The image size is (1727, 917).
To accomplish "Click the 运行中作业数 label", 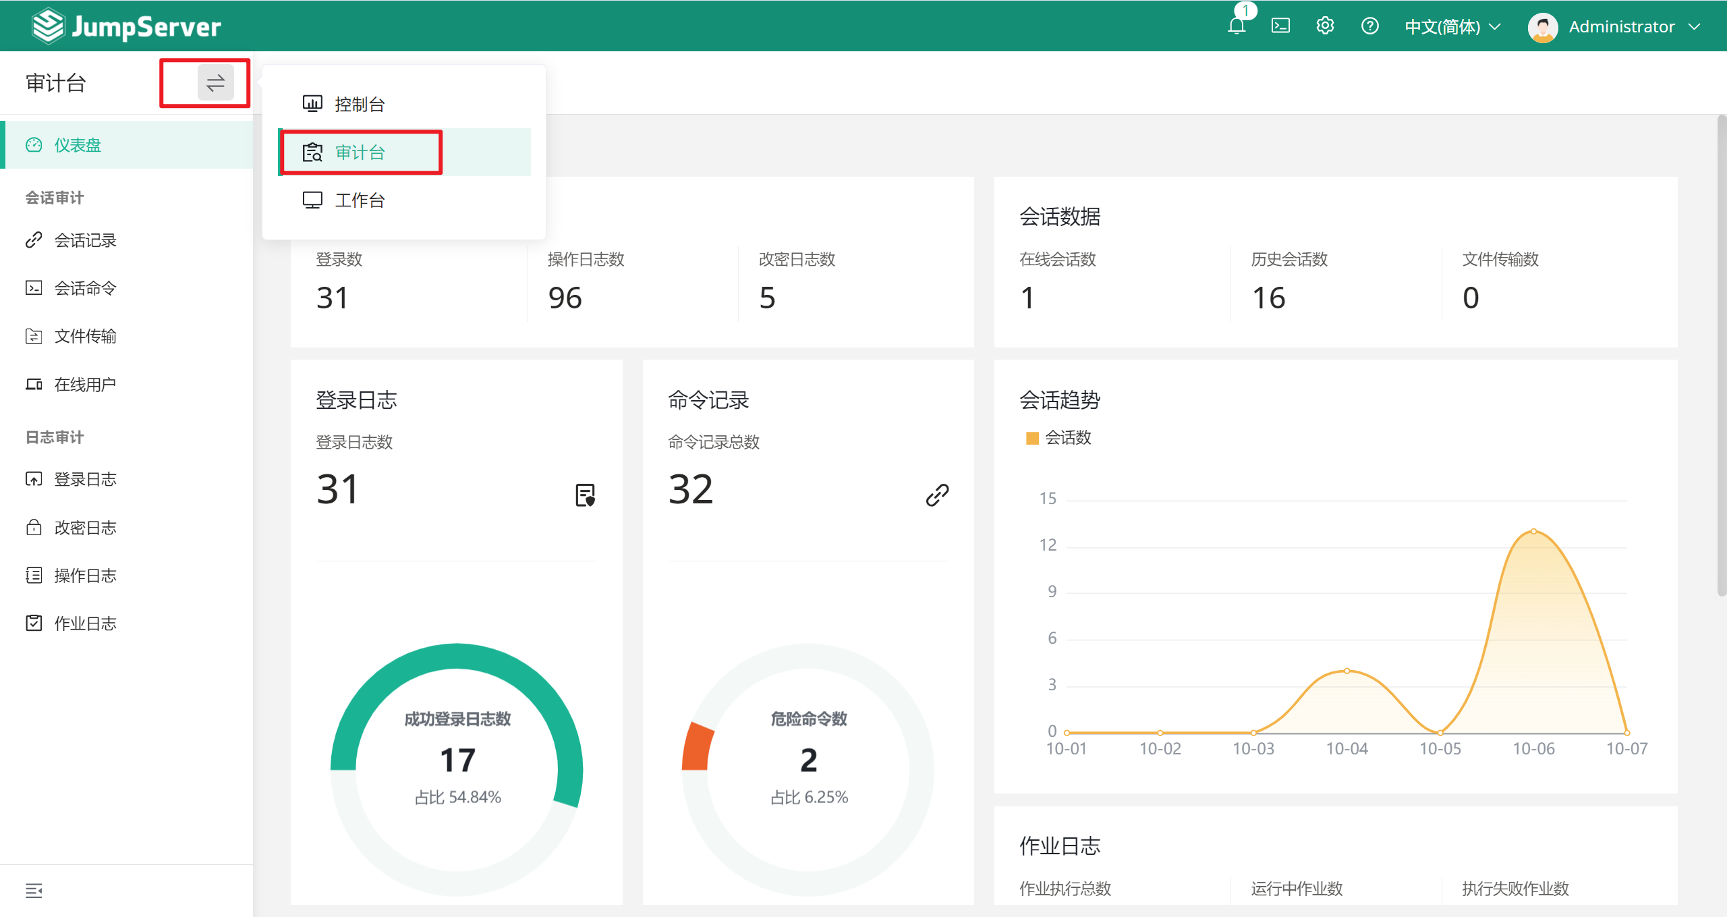I will pyautogui.click(x=1297, y=889).
